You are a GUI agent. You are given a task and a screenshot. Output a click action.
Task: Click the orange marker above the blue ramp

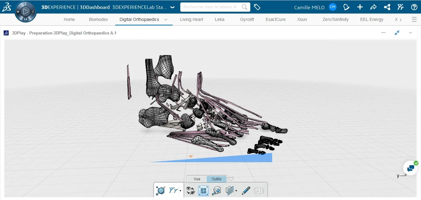point(190,157)
